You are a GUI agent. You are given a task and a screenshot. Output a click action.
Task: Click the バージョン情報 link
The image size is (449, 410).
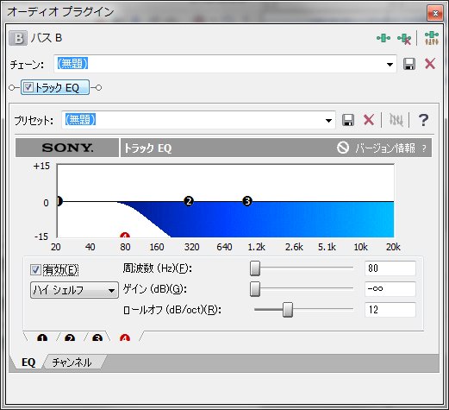click(385, 148)
